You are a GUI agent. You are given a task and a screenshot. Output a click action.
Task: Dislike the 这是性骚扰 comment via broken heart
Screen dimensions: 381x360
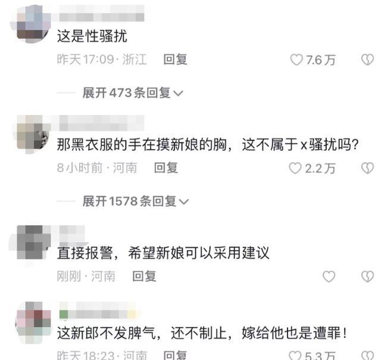367,60
